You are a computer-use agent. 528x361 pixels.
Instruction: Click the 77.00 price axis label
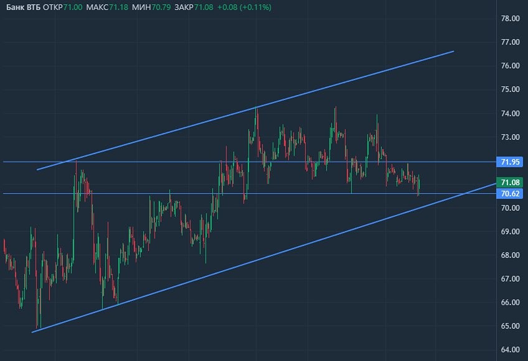510,42
